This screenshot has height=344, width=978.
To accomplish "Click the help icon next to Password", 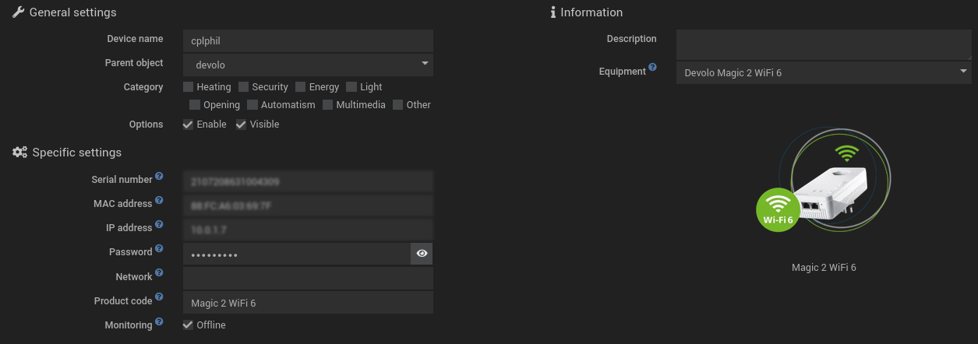I will click(x=159, y=249).
